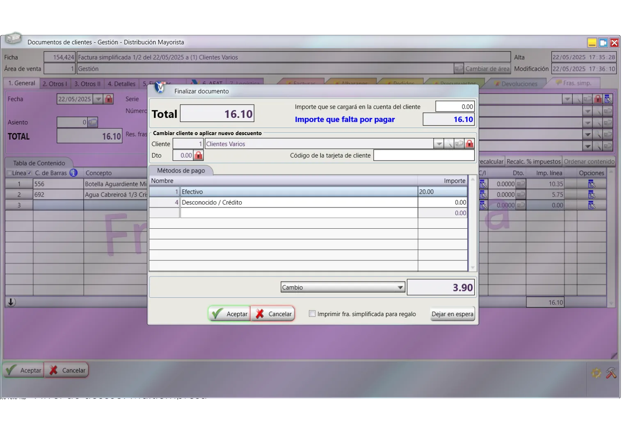Click the Código de la tarjeta de cliente field
The image size is (622, 427).
[x=424, y=156]
